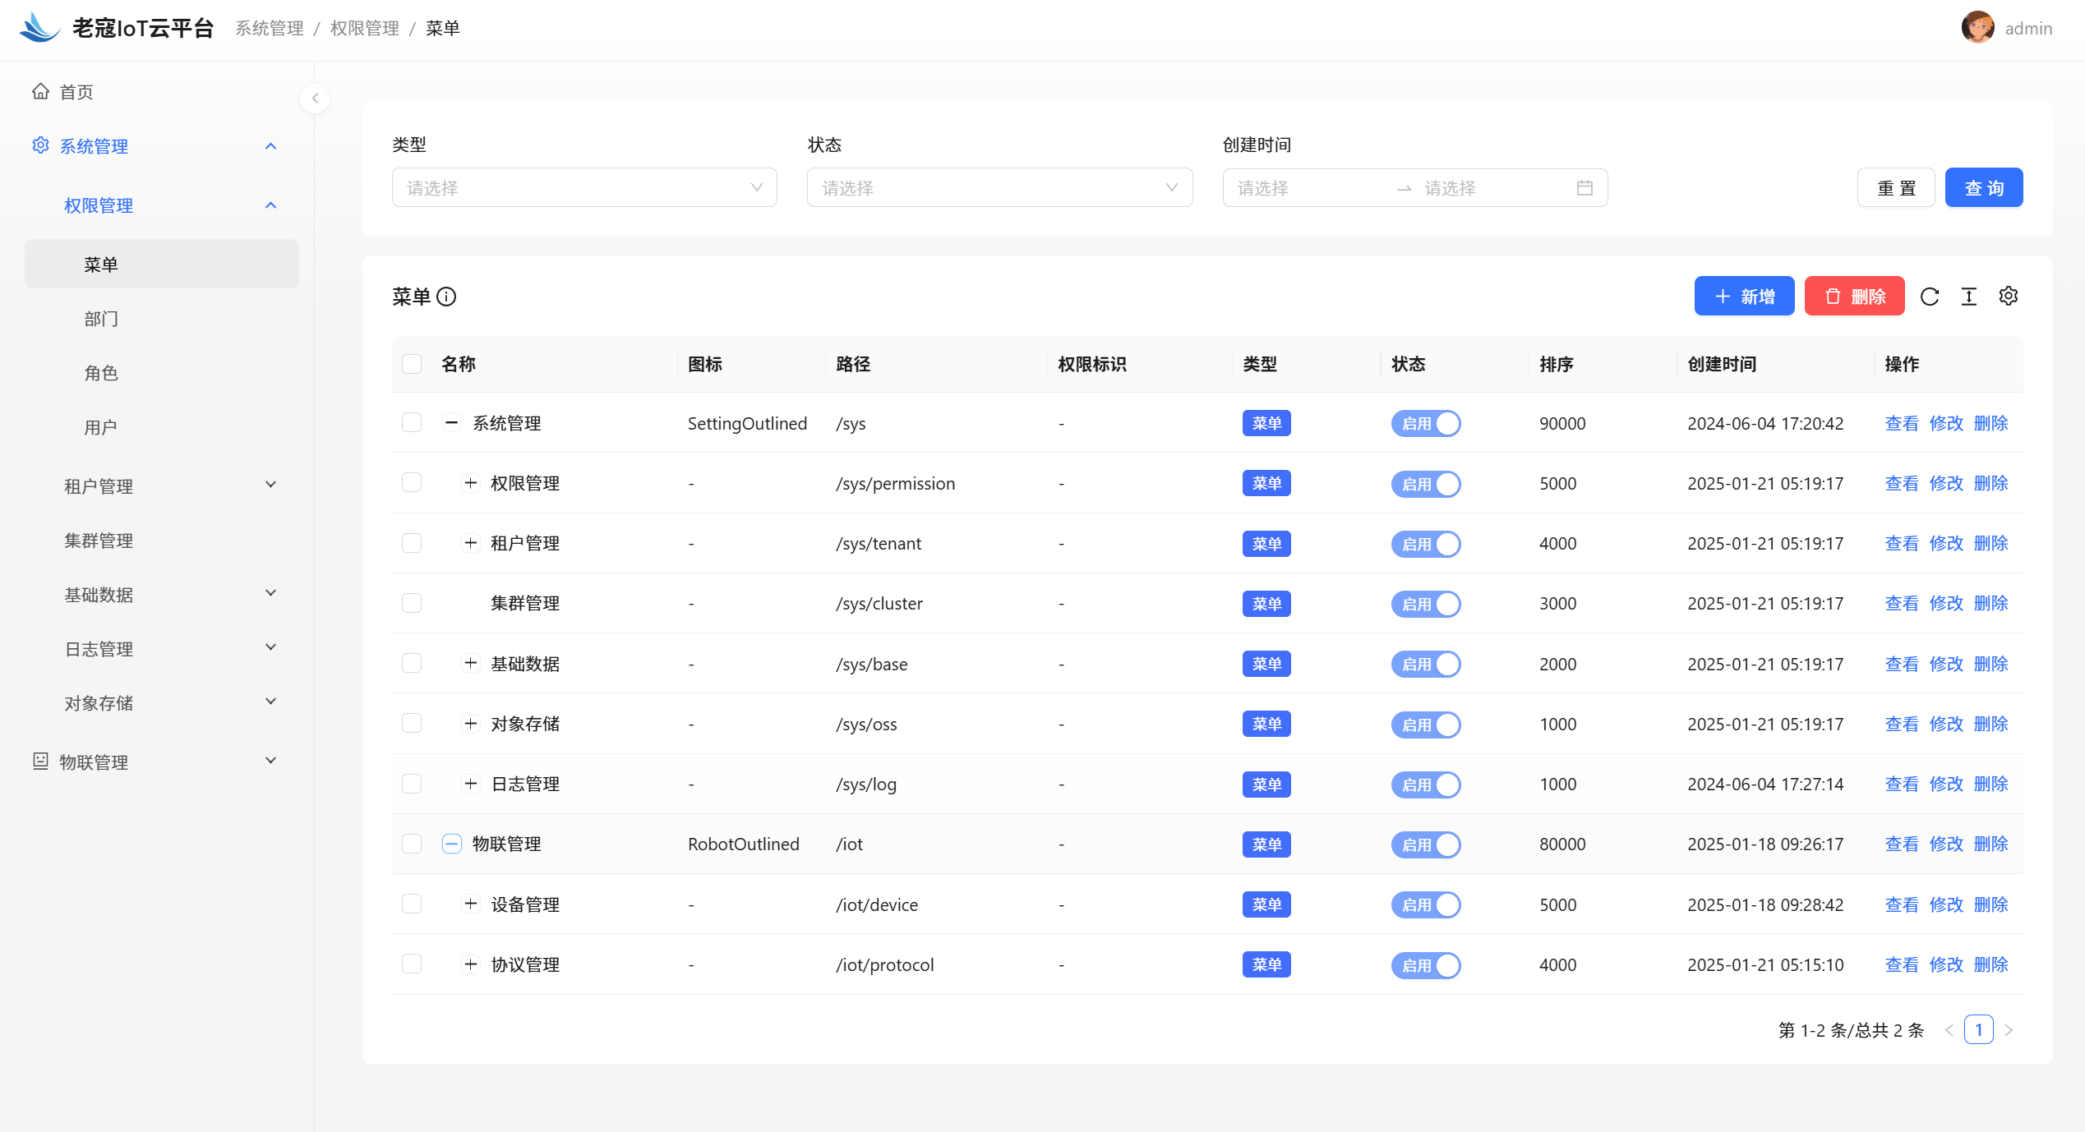Click the info icon beside 菜单 title

pos(446,297)
